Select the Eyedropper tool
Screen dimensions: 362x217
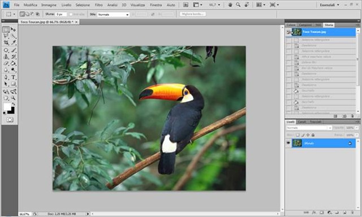(x=13, y=42)
